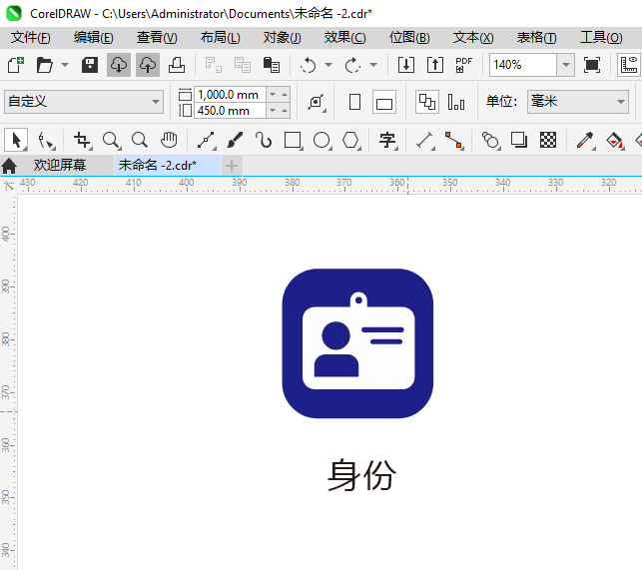Screen dimensions: 642x570
Task: Select the Shape edit tool
Action: pos(46,140)
